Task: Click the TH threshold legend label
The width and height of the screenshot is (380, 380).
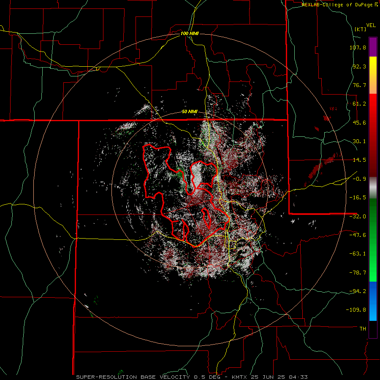Action: (x=363, y=329)
